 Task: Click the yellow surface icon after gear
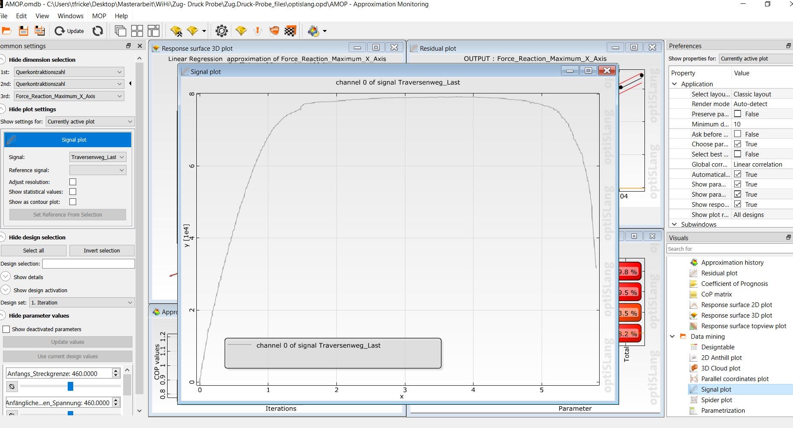pyautogui.click(x=241, y=31)
